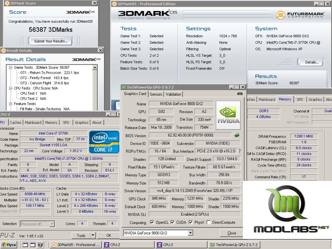Open the Validation tab in GPU-Z
Screen dimensions: 332x249
click(x=173, y=94)
